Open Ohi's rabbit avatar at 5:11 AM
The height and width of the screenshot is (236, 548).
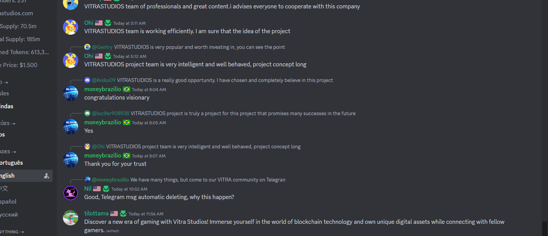coord(71,27)
